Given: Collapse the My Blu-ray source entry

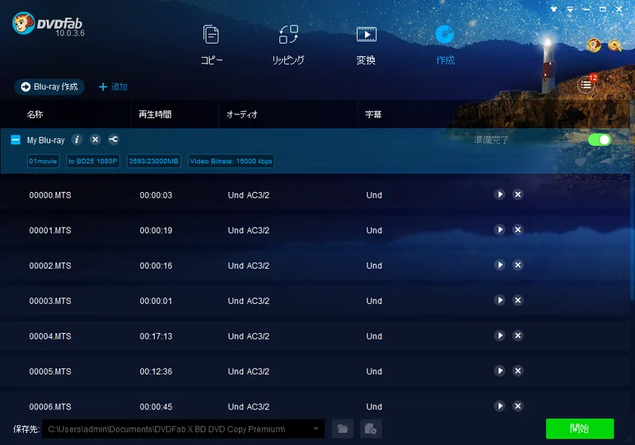Looking at the screenshot, I should click(15, 140).
